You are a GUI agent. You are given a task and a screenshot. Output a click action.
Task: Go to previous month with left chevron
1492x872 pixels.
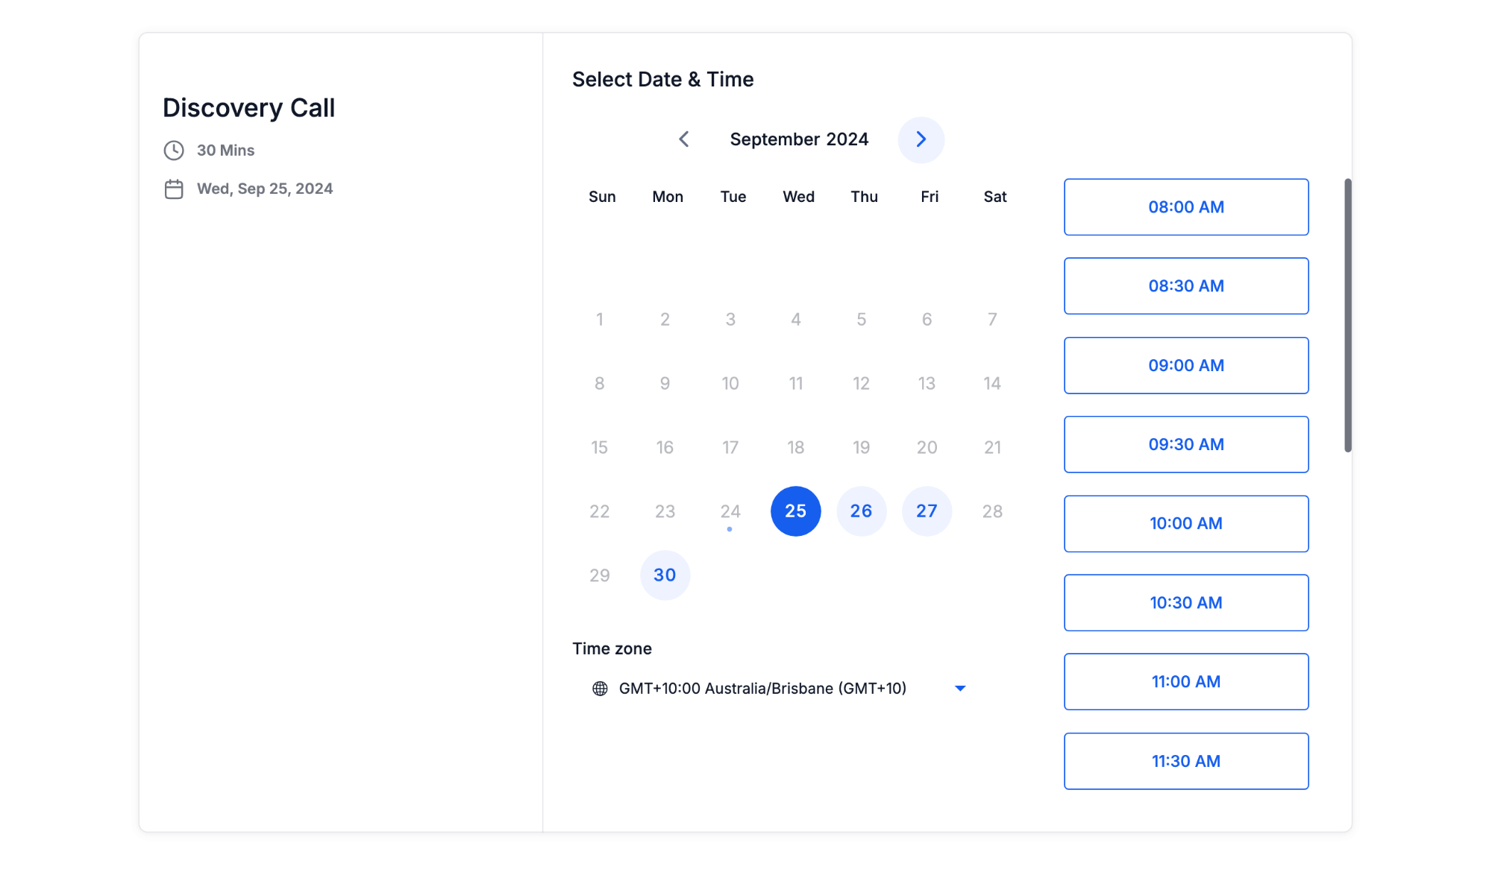pyautogui.click(x=683, y=139)
